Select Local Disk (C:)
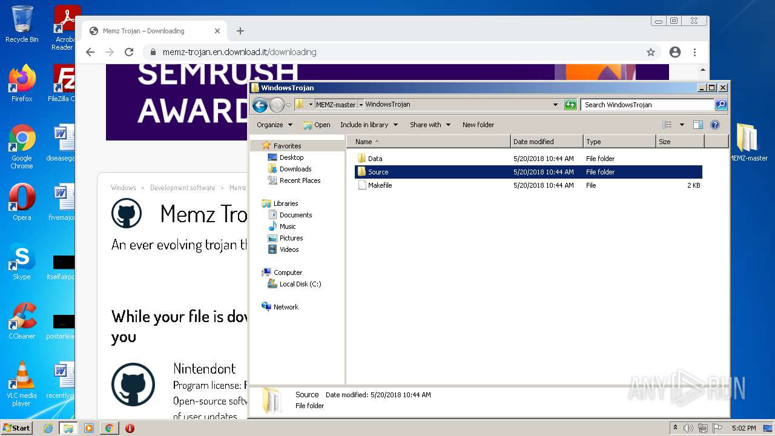Image resolution: width=775 pixels, height=436 pixels. (300, 284)
